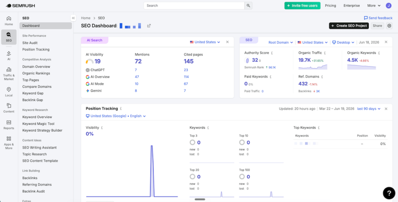Click Semrush Rank 96.1K
Image resolution: width=398 pixels, height=202 pixels.
[x=272, y=67]
